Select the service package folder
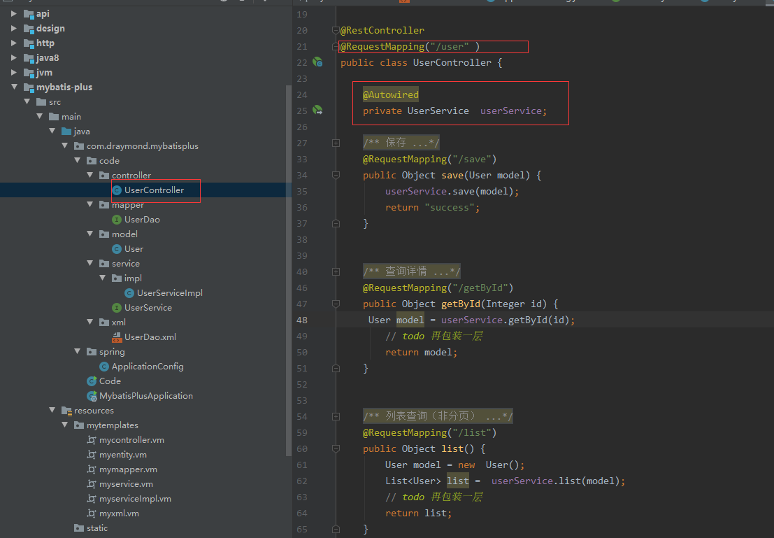 [126, 264]
